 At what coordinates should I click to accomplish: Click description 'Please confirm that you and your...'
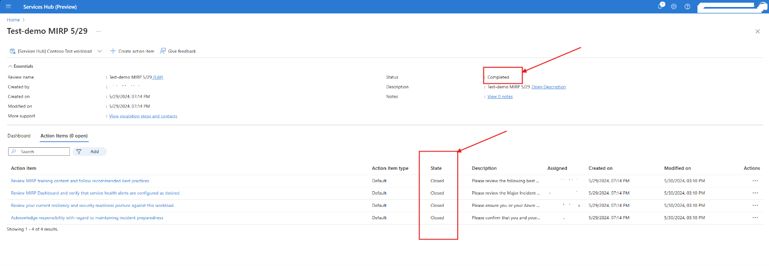click(505, 218)
